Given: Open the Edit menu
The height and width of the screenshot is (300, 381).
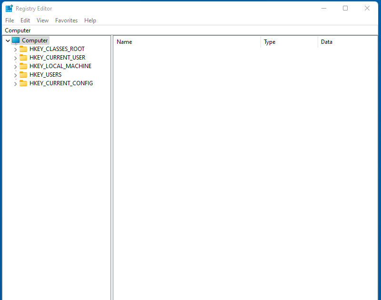Looking at the screenshot, I should 25,20.
